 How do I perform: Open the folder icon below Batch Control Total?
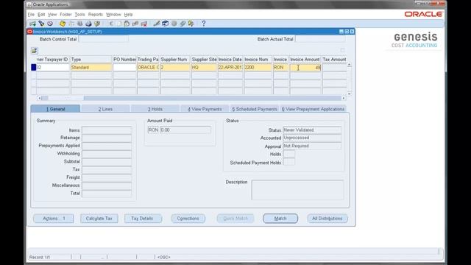click(x=35, y=51)
